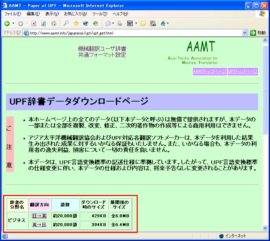Open the ヘルプ(H) menu
This screenshot has height=241, width=270.
(x=120, y=14)
